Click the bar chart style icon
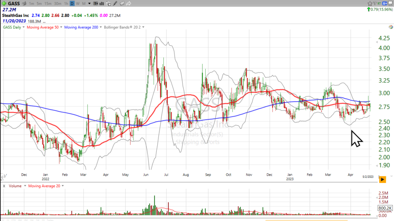 [102, 4]
